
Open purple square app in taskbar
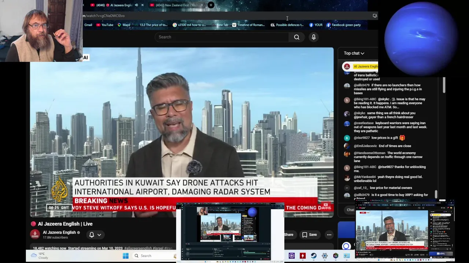[x=292, y=256]
